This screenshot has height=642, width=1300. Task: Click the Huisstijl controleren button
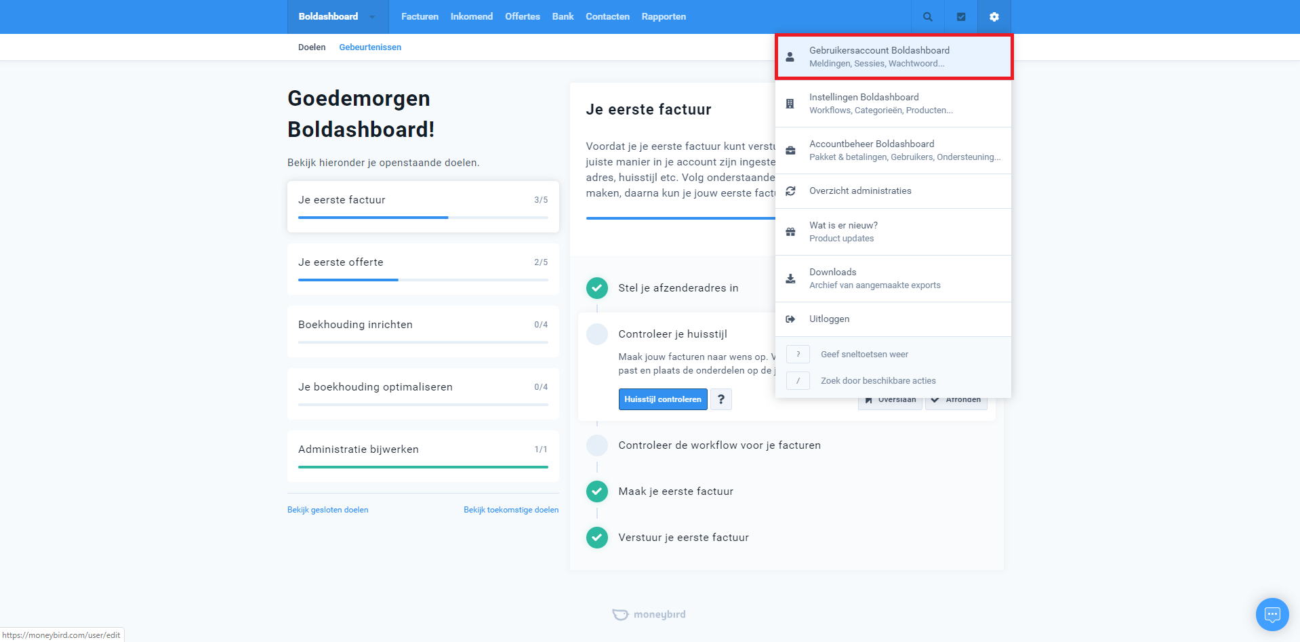(x=662, y=399)
